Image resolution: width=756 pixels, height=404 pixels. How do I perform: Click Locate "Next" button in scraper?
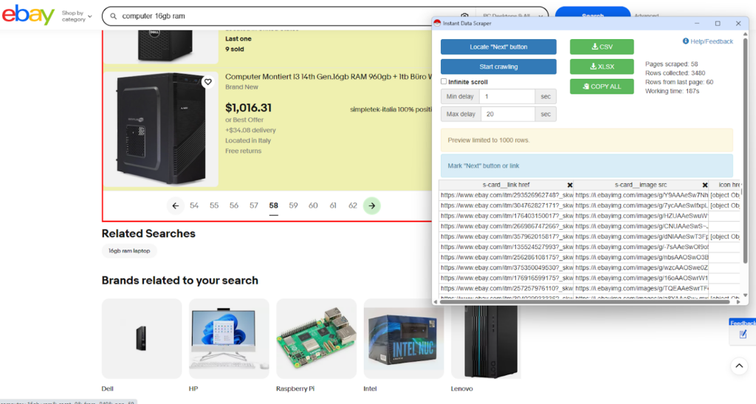[x=498, y=47]
